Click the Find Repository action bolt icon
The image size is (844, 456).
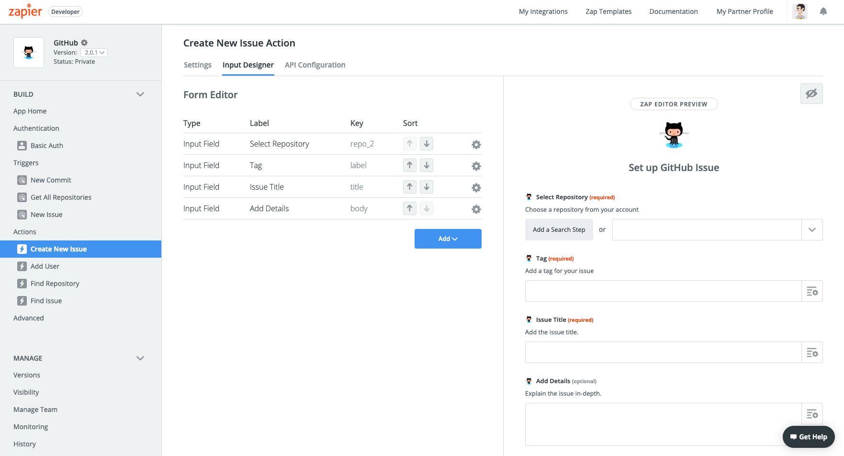click(x=22, y=284)
